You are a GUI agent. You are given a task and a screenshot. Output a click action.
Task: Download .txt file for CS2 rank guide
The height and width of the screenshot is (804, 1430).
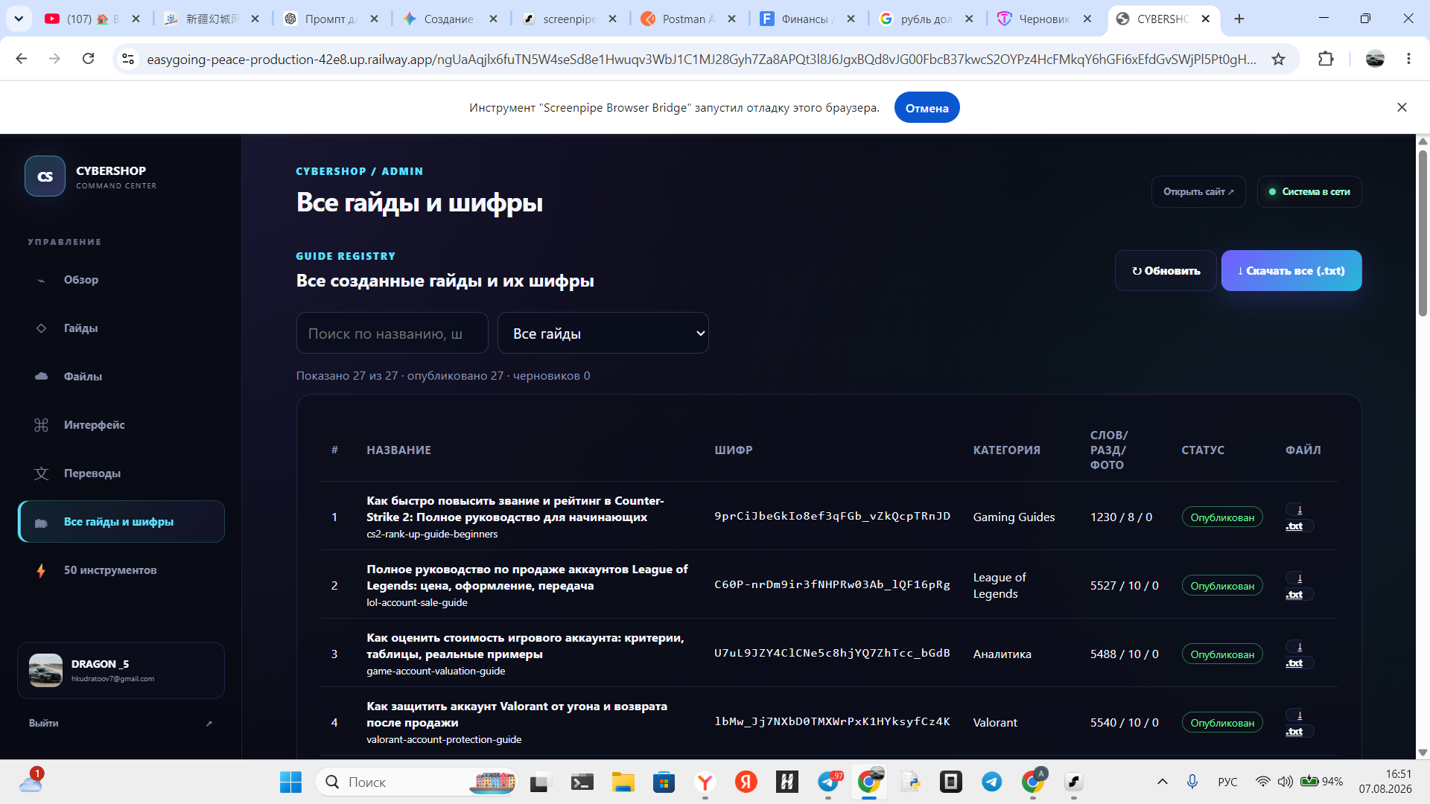click(1299, 517)
